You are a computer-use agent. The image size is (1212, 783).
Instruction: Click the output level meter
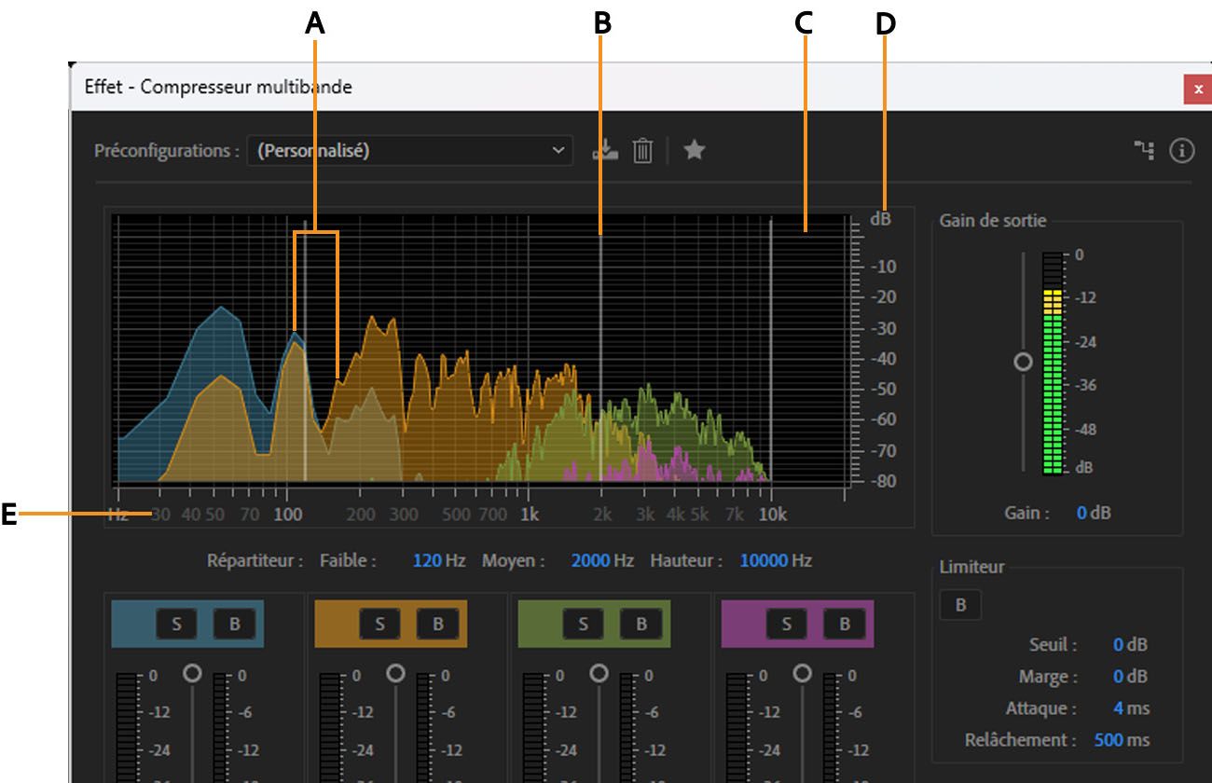[1053, 364]
